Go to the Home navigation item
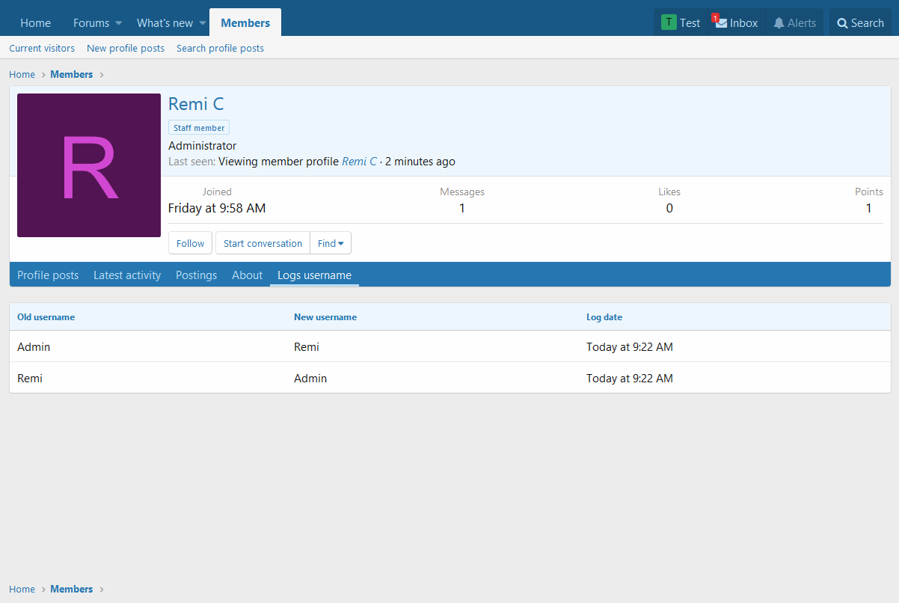 point(35,23)
